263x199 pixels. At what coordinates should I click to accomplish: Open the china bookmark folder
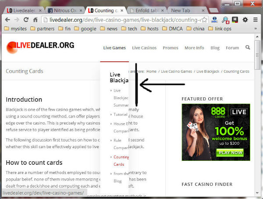pyautogui.click(x=195, y=28)
